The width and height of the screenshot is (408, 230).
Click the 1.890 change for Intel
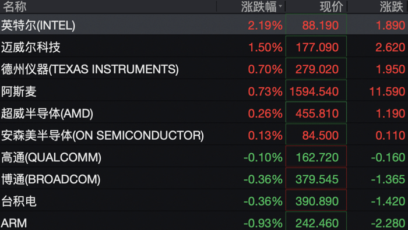(x=391, y=26)
